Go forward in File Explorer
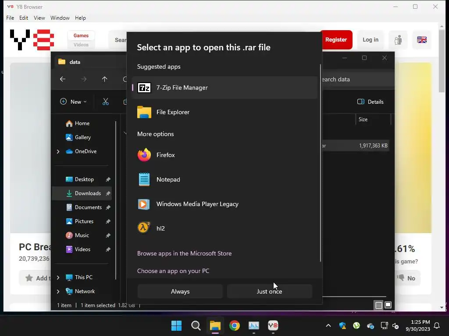Screen dimensions: 449x336 coord(84,79)
